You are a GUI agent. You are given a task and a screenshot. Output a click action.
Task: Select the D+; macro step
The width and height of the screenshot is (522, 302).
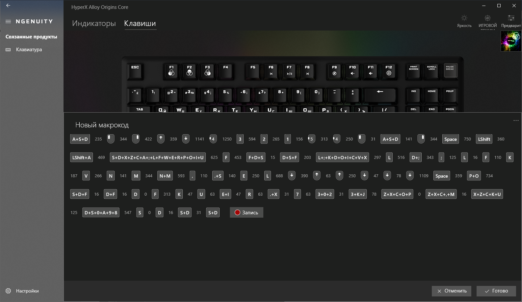click(x=416, y=157)
